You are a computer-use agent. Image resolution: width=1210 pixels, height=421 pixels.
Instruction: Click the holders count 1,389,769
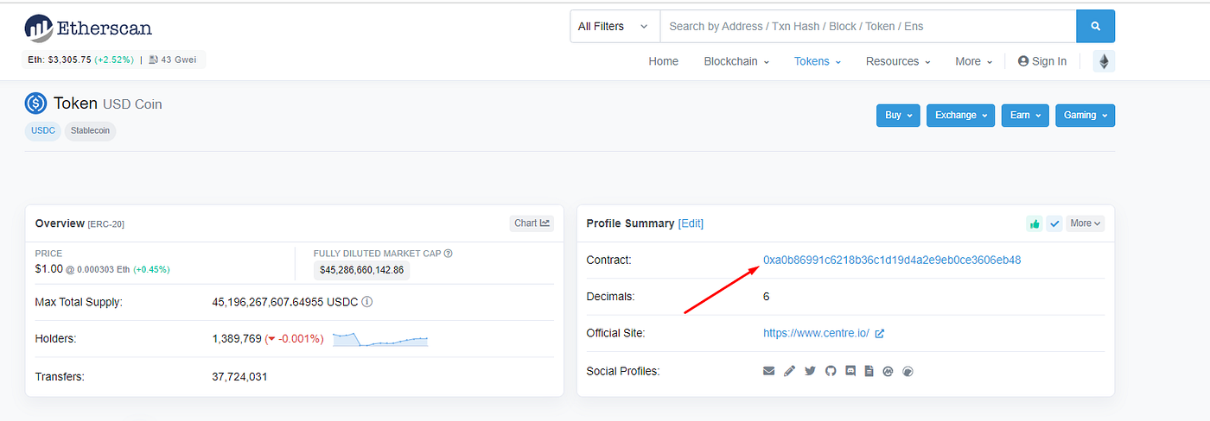[237, 339]
